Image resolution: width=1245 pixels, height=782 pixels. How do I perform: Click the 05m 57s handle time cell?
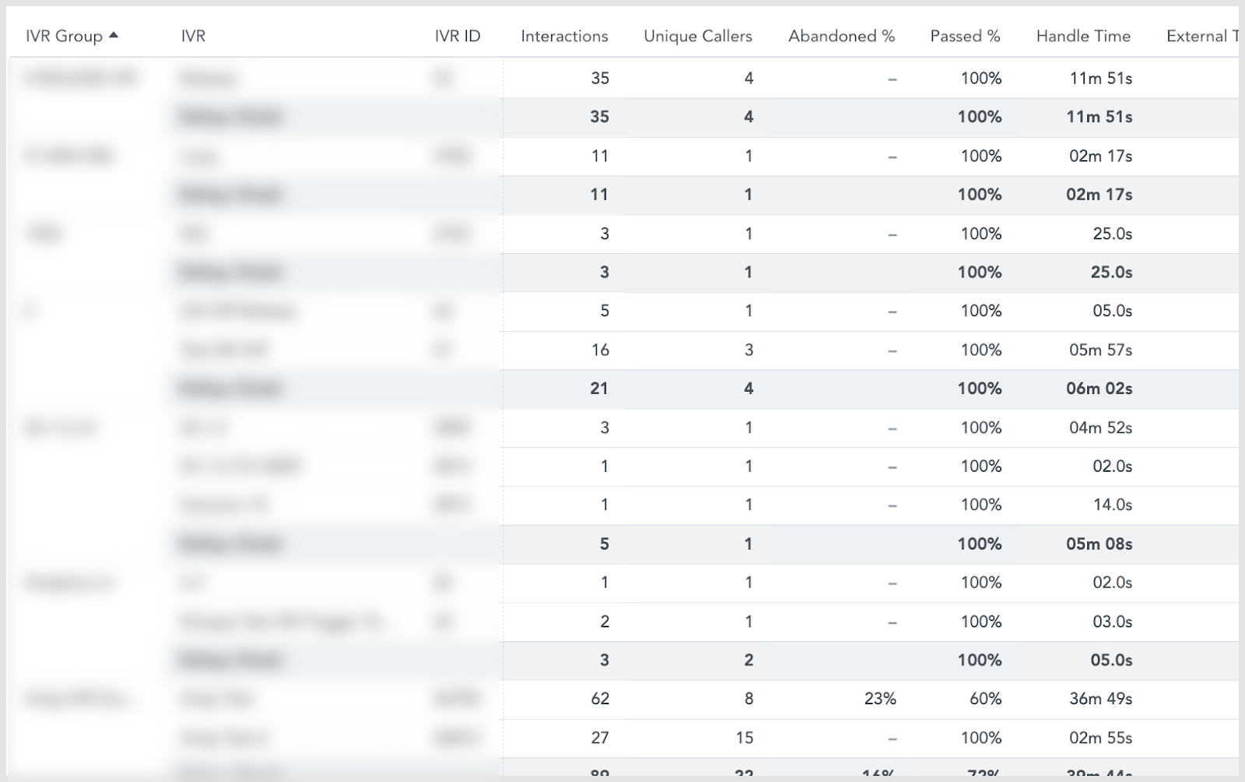click(x=1100, y=350)
